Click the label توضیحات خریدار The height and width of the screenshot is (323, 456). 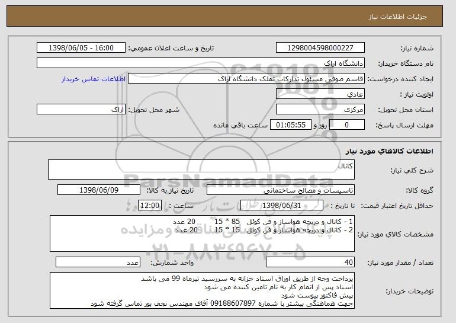(409, 291)
